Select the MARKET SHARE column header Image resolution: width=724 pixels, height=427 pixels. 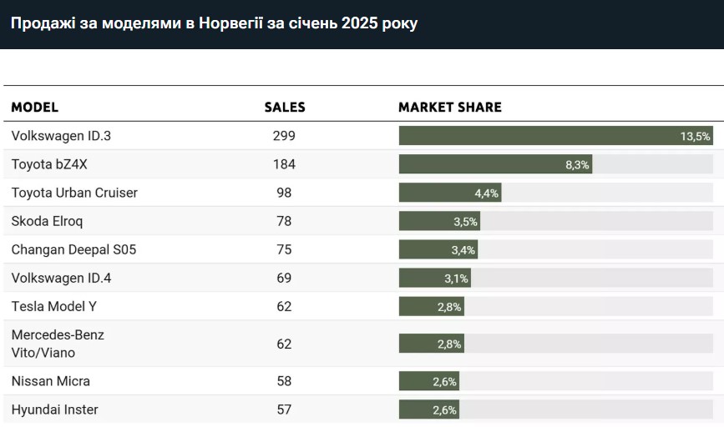(450, 107)
